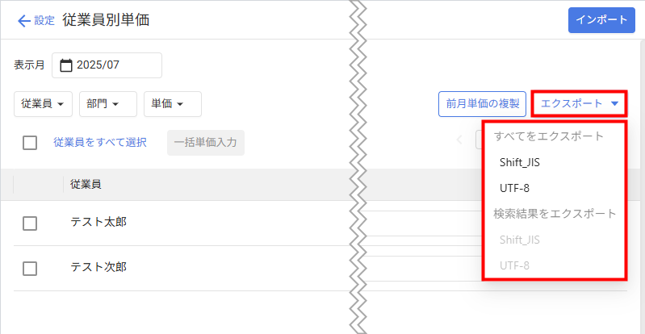Click the 設定 back link
Viewport: 645px width, 334px height.
[x=44, y=21]
